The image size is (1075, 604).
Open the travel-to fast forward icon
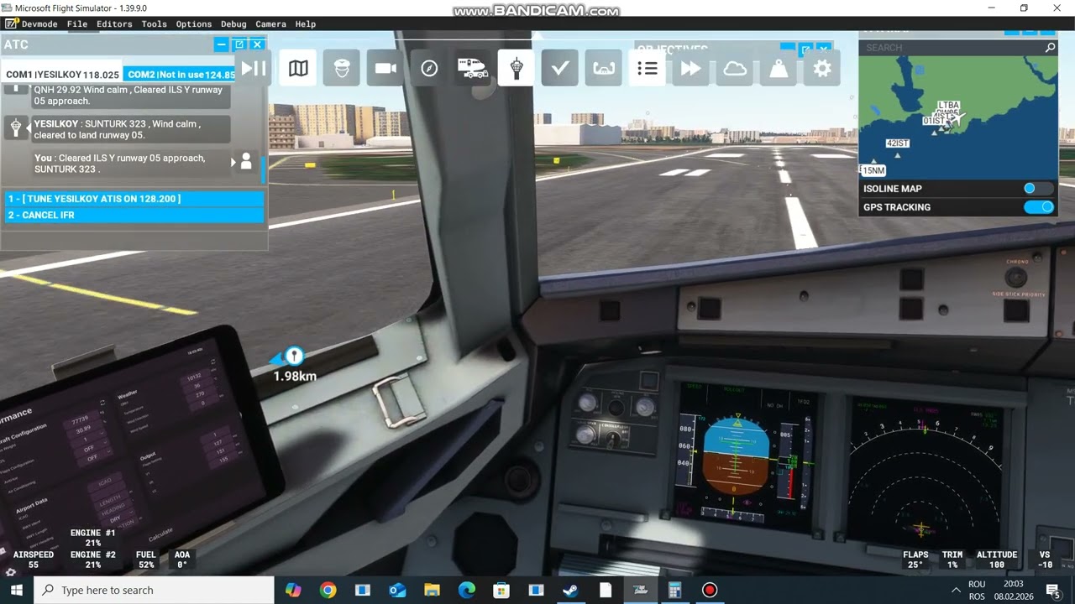click(x=691, y=68)
